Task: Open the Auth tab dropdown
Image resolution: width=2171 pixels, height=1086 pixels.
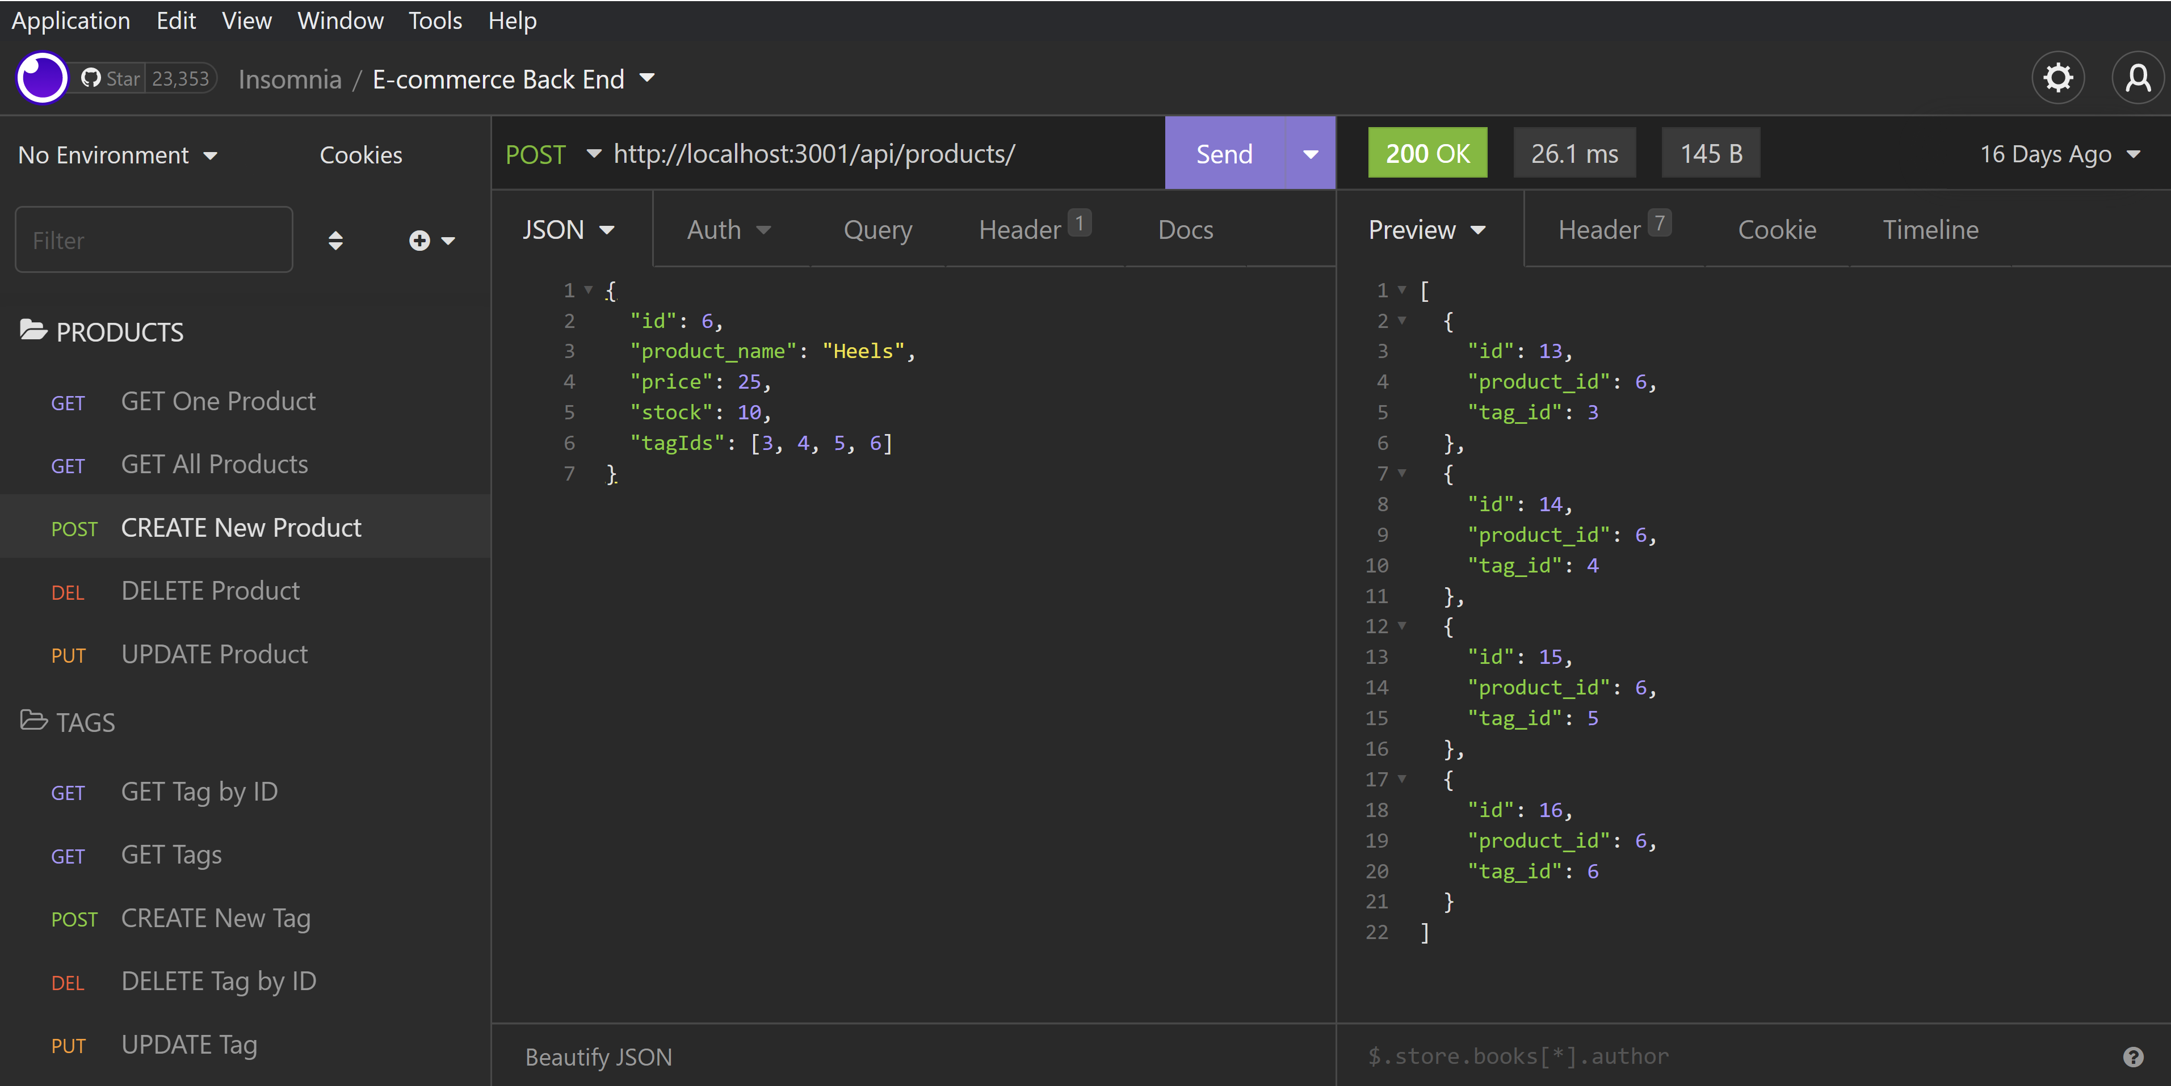Action: 729,230
